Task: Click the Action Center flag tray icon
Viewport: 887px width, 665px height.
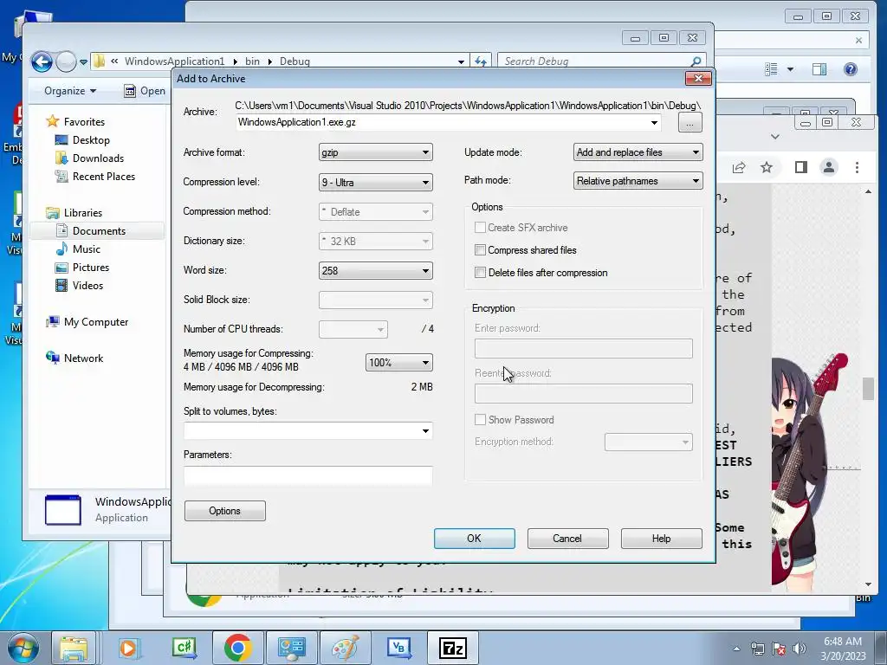Action: tap(779, 649)
